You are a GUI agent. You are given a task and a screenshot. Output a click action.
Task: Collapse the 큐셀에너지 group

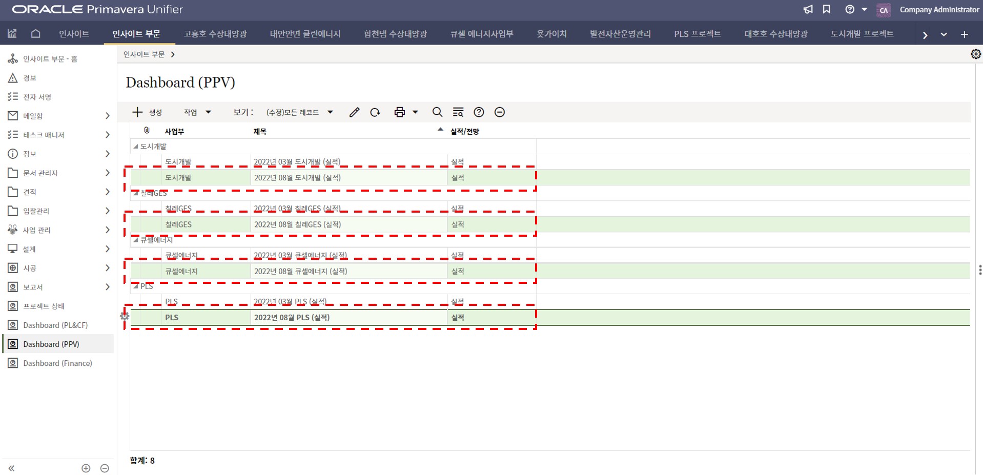pyautogui.click(x=136, y=240)
